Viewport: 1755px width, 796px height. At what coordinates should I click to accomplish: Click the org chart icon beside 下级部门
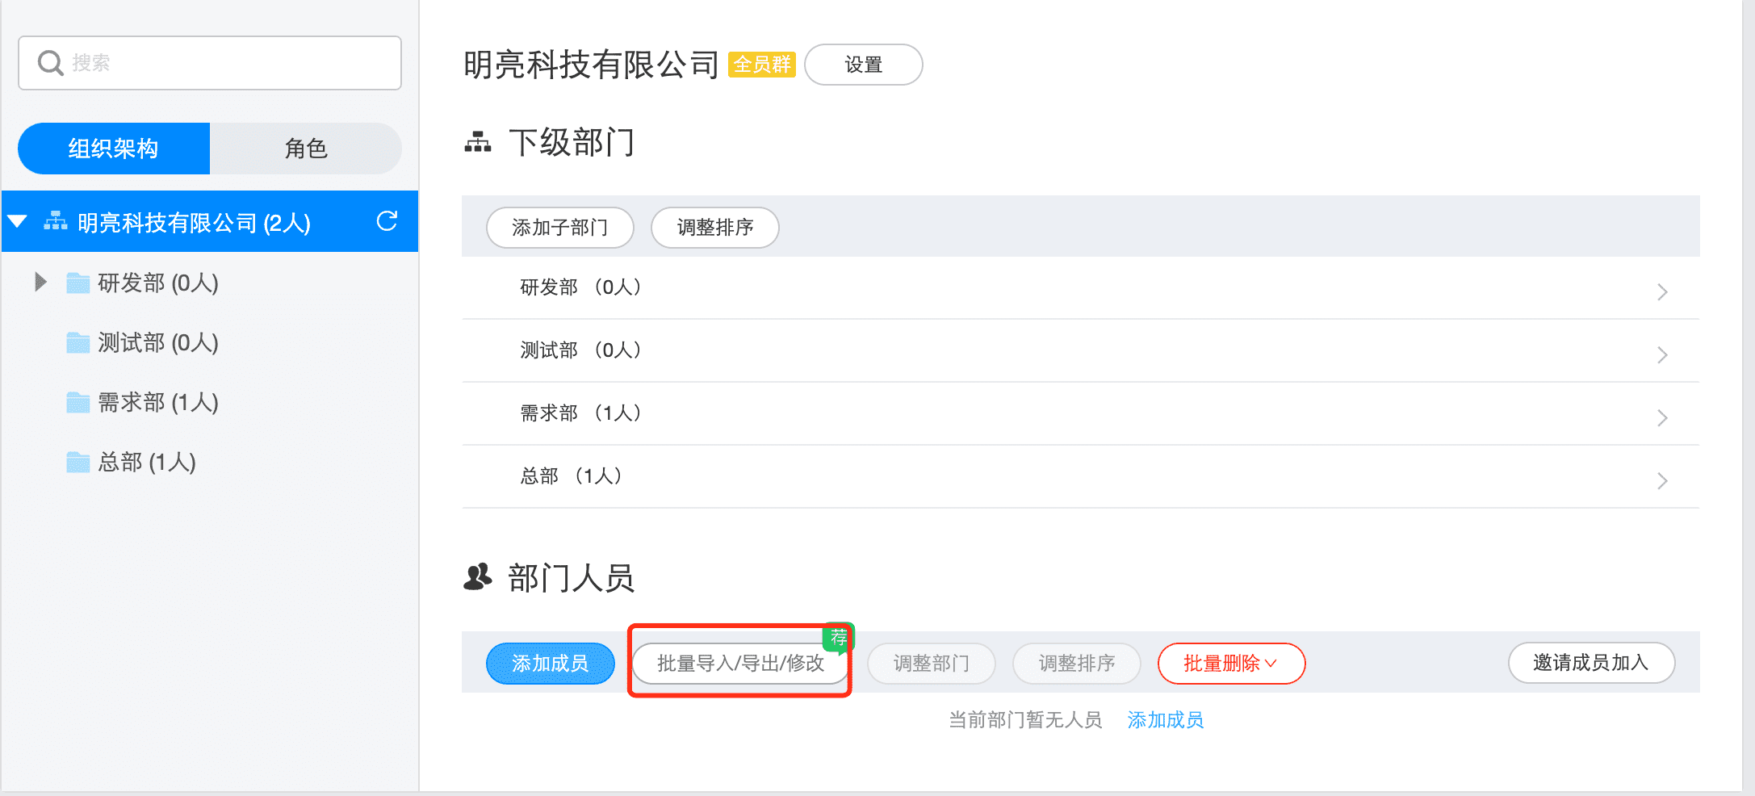click(478, 143)
